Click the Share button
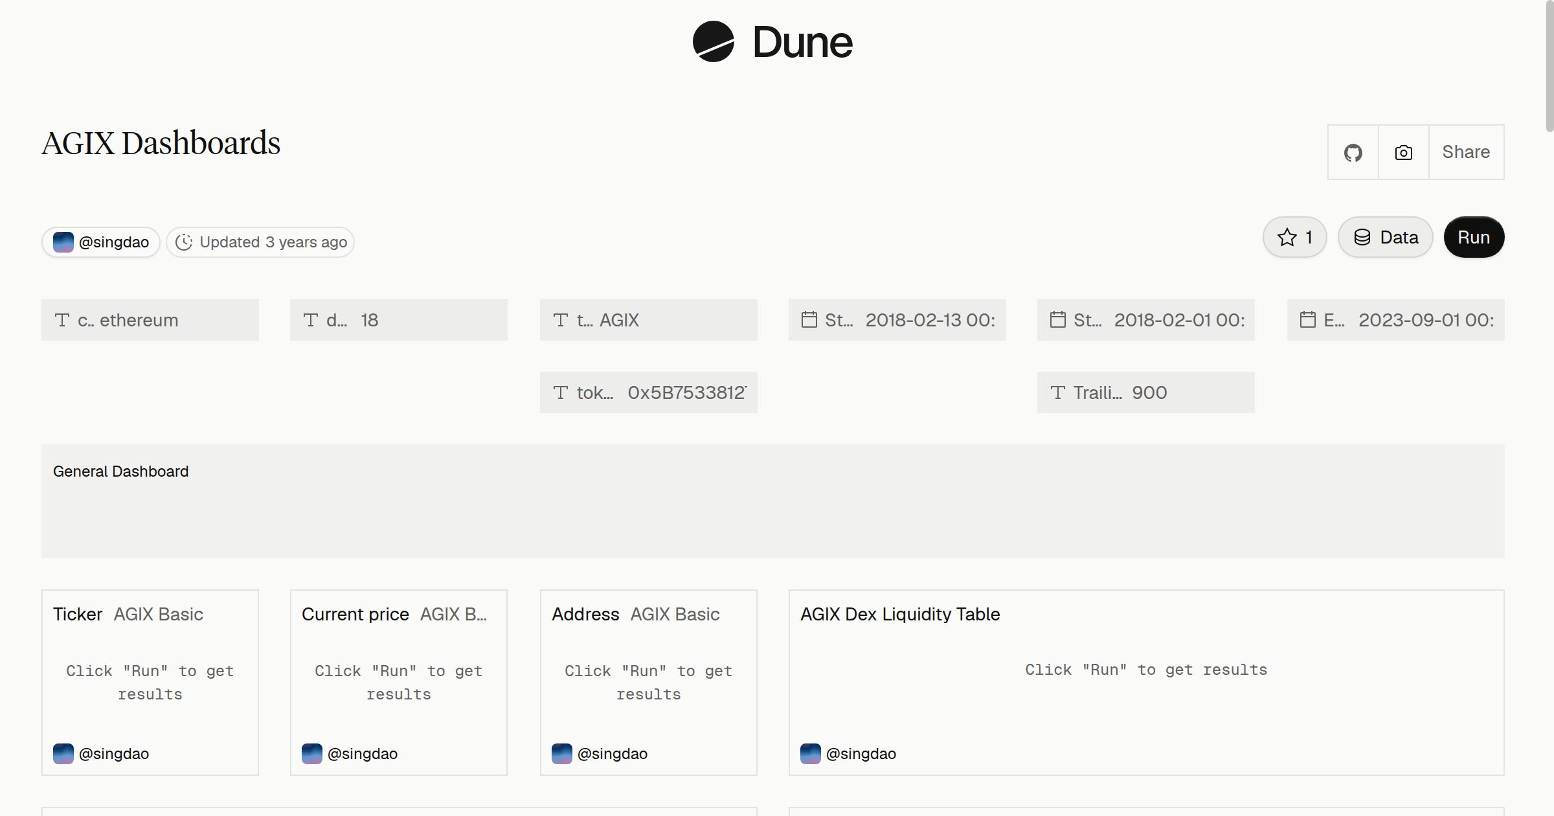 coord(1466,152)
